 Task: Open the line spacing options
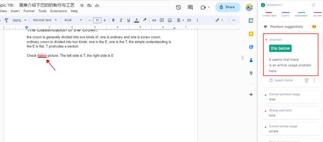189,20
